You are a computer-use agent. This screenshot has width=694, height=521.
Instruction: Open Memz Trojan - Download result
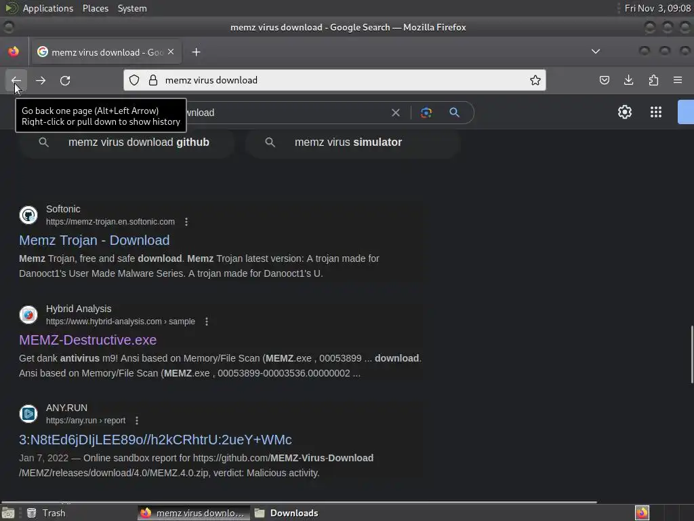click(x=94, y=240)
